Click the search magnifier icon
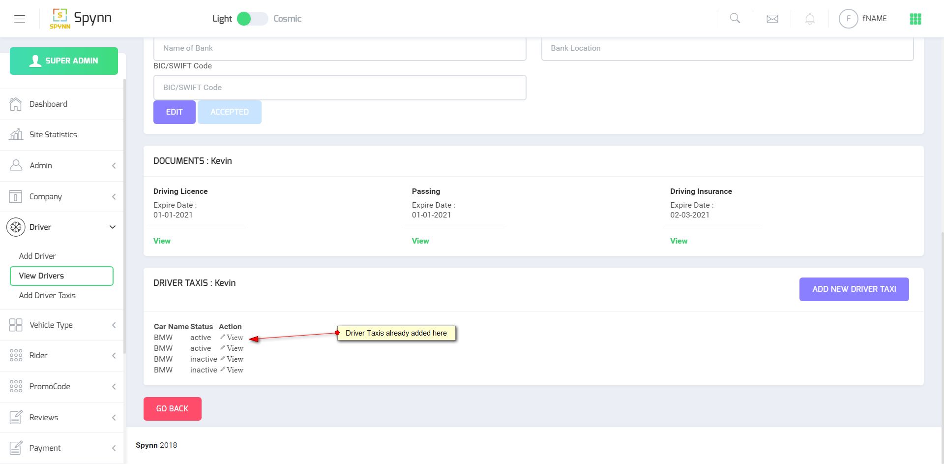This screenshot has width=944, height=464. coord(735,19)
